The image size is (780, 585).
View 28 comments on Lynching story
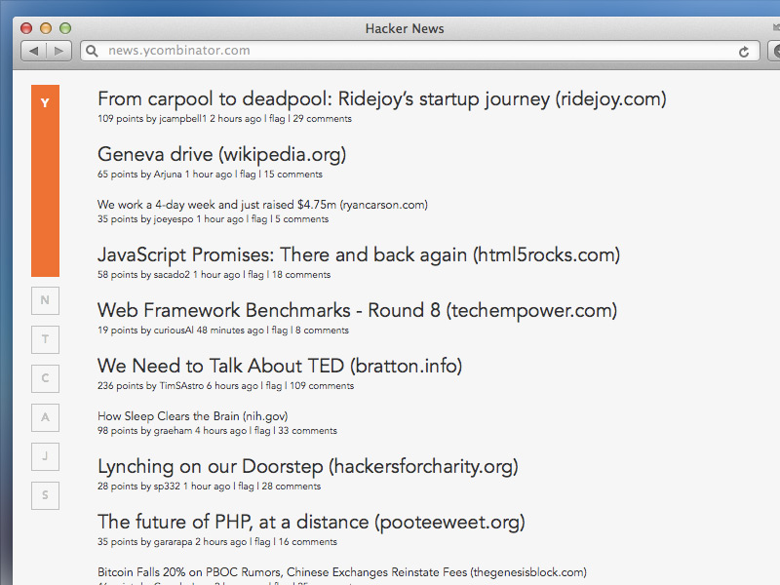tap(291, 487)
